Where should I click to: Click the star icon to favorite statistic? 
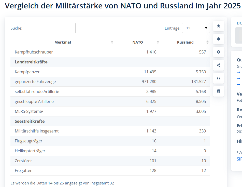(x=218, y=26)
